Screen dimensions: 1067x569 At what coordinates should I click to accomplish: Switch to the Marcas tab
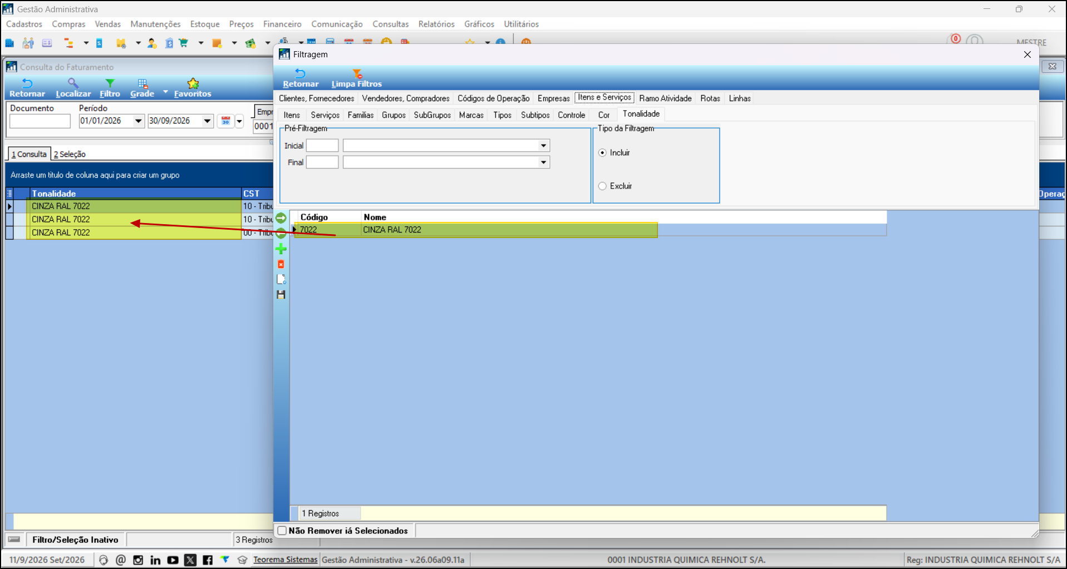point(471,115)
